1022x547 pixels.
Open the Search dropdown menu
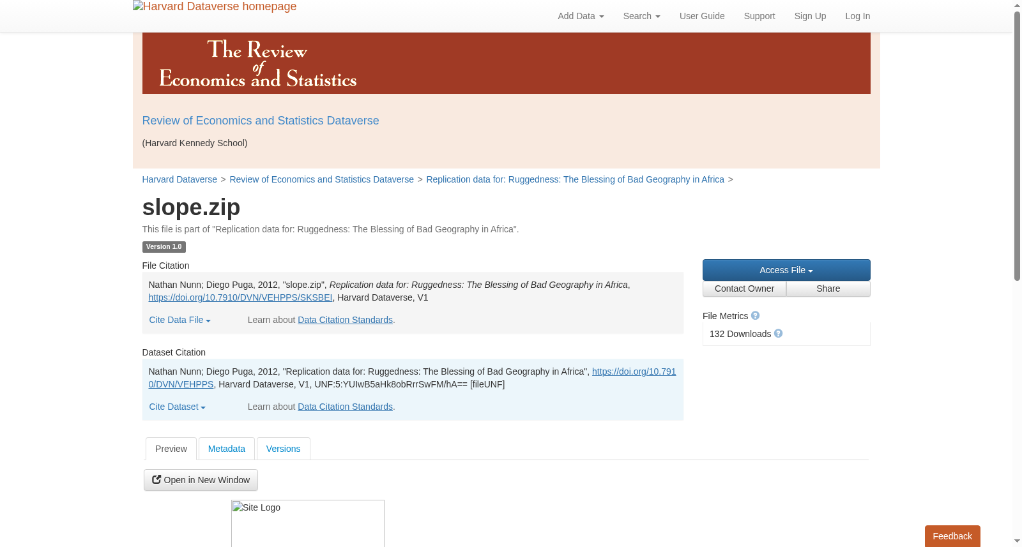[x=641, y=16]
